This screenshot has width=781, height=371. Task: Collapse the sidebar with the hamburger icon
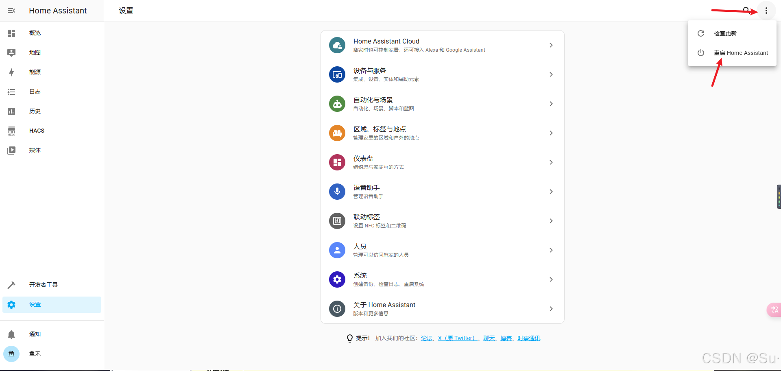pyautogui.click(x=11, y=11)
